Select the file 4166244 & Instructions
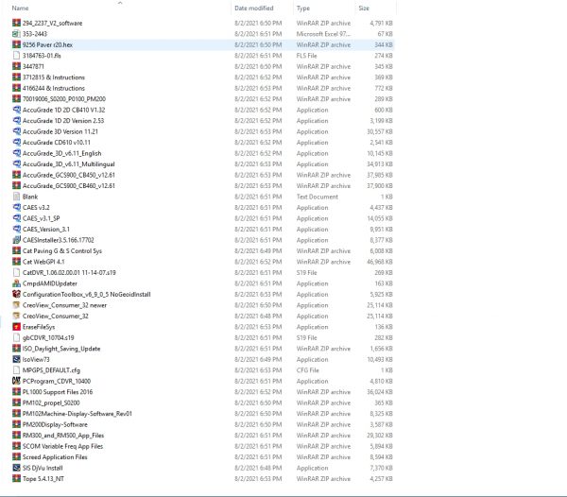 point(54,88)
